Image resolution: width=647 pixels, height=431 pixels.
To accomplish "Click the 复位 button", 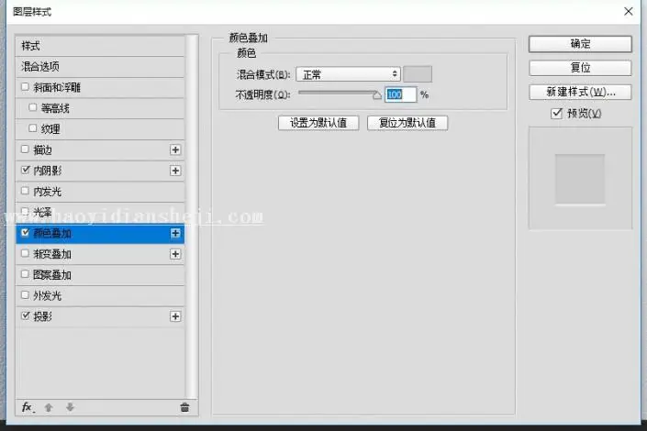I will [x=580, y=68].
